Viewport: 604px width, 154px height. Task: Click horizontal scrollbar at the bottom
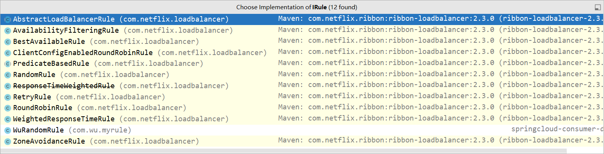tap(284, 151)
